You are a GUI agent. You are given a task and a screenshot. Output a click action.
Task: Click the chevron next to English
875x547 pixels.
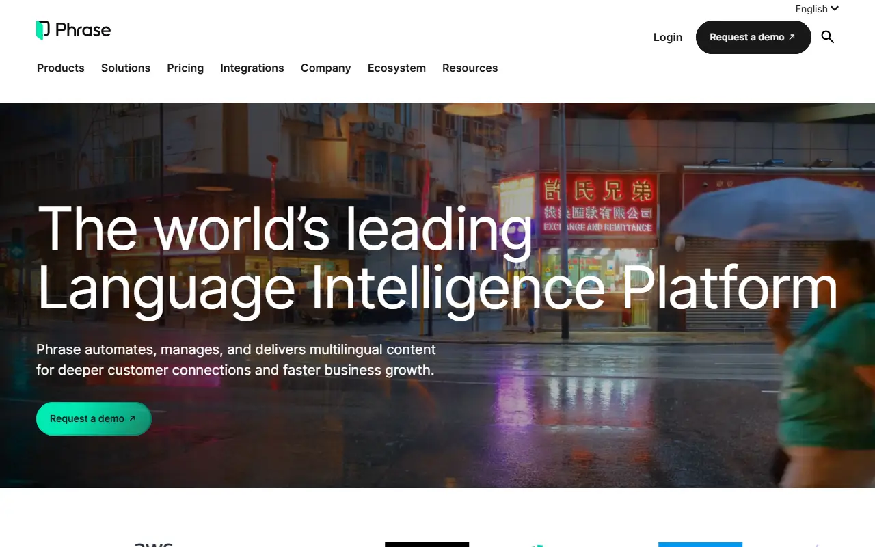coord(835,8)
